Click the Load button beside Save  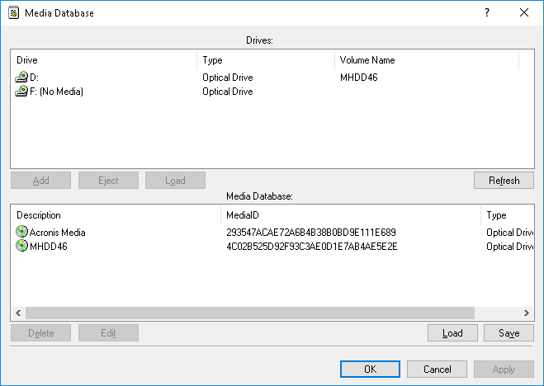(452, 333)
